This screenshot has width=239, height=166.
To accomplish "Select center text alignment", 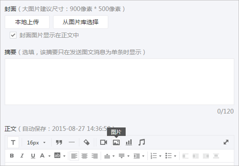I will pos(85,156).
